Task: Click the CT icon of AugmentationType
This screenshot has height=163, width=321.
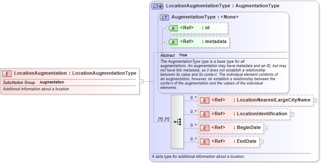Action: point(164,18)
